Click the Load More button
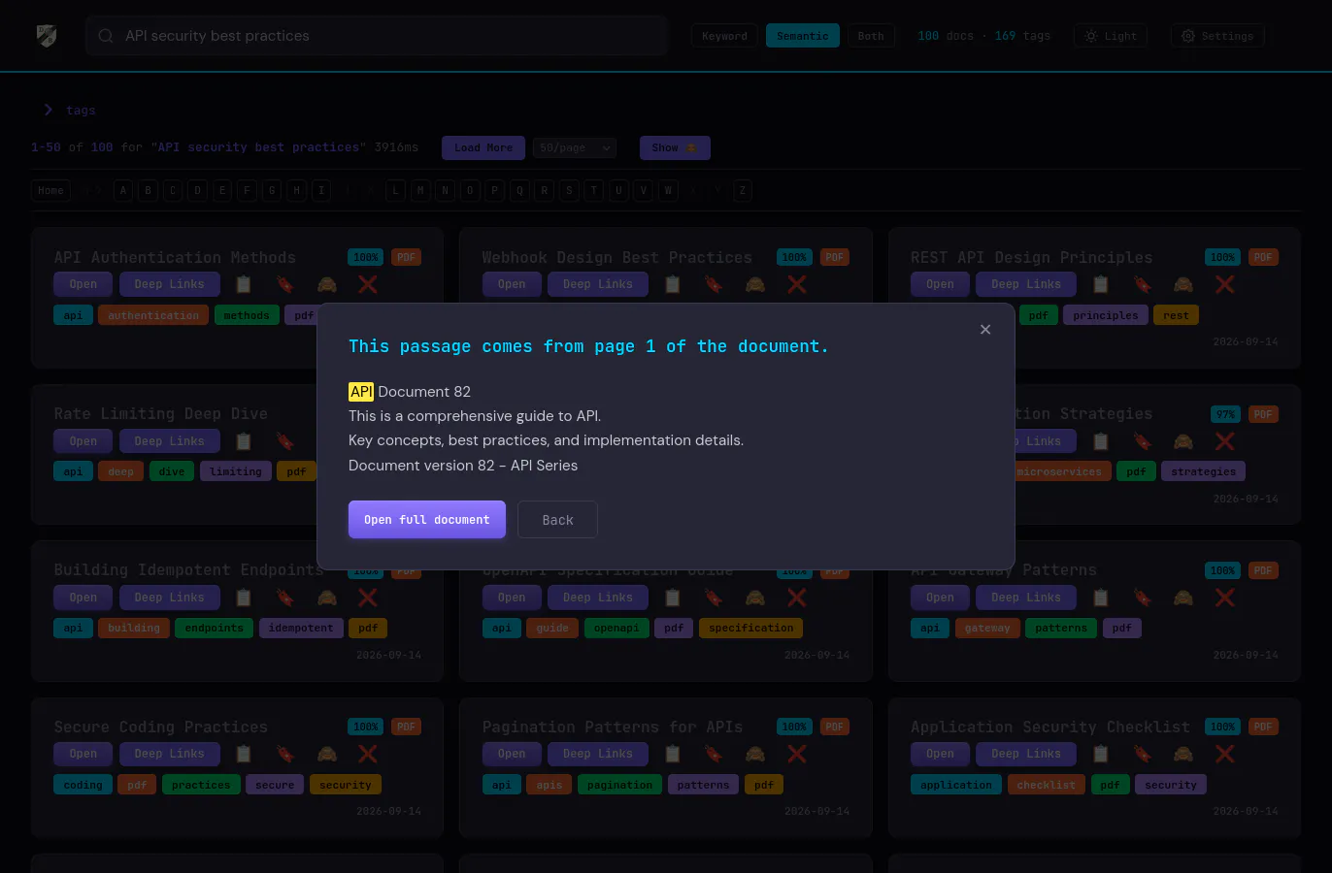1332x873 pixels. click(483, 147)
